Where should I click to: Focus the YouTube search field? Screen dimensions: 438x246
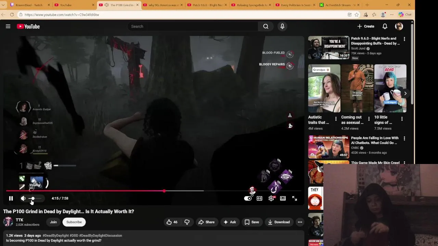[x=193, y=26]
